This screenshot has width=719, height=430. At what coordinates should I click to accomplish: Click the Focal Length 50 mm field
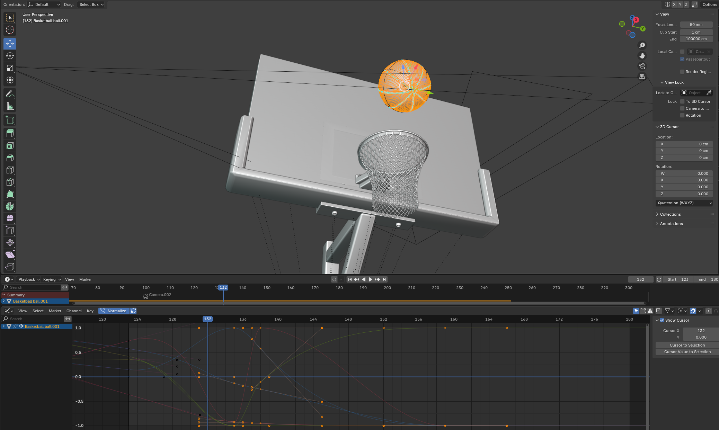coord(696,25)
